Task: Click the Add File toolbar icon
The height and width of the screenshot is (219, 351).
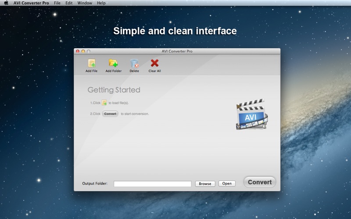Action: 92,63
